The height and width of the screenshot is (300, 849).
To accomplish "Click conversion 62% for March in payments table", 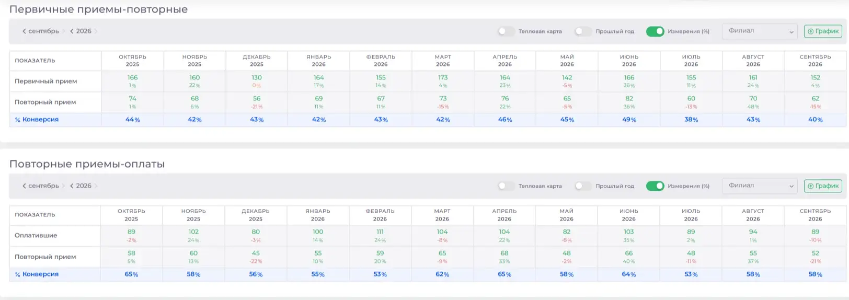I will [x=442, y=274].
